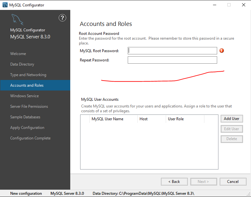Focus the Repeat Password field
Screen dimensions: 251x197
point(172,60)
